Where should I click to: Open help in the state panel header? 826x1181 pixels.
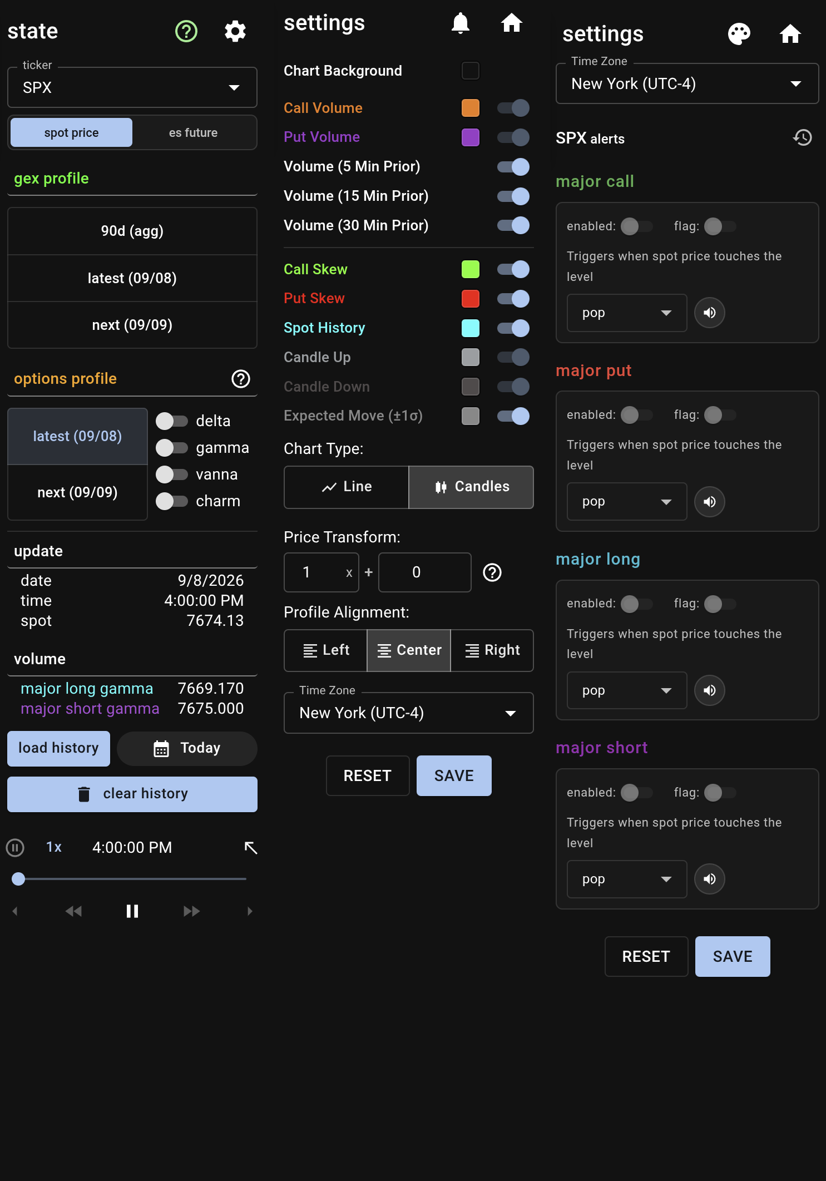point(186,31)
